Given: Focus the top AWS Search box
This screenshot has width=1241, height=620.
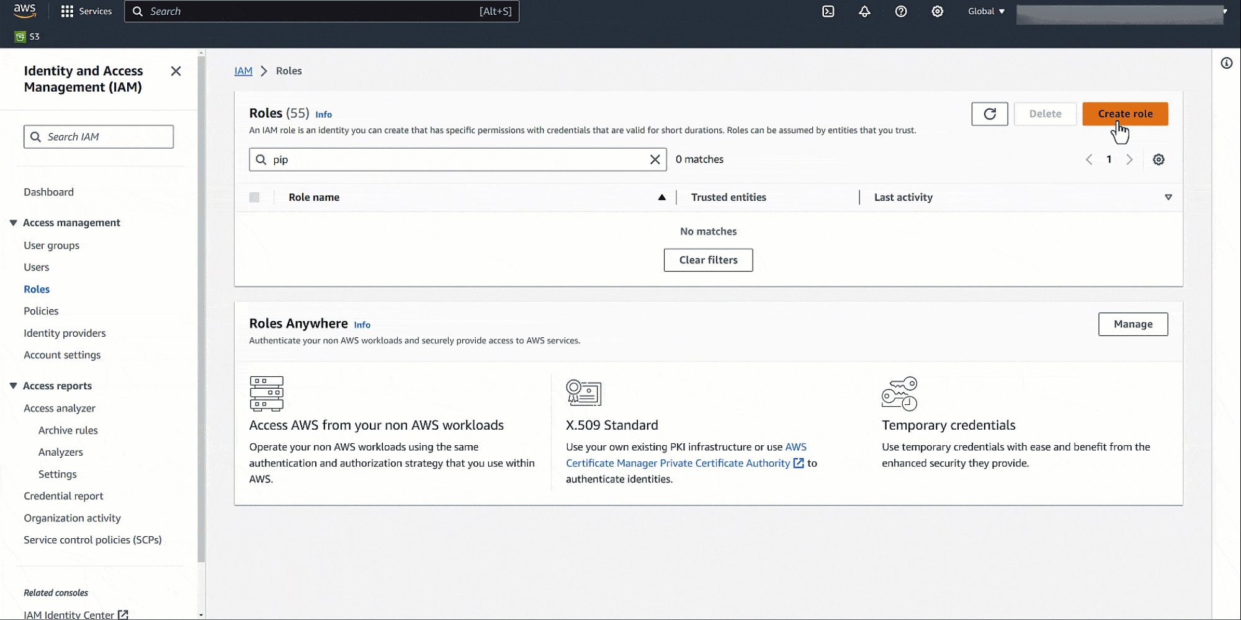Looking at the screenshot, I should point(321,11).
